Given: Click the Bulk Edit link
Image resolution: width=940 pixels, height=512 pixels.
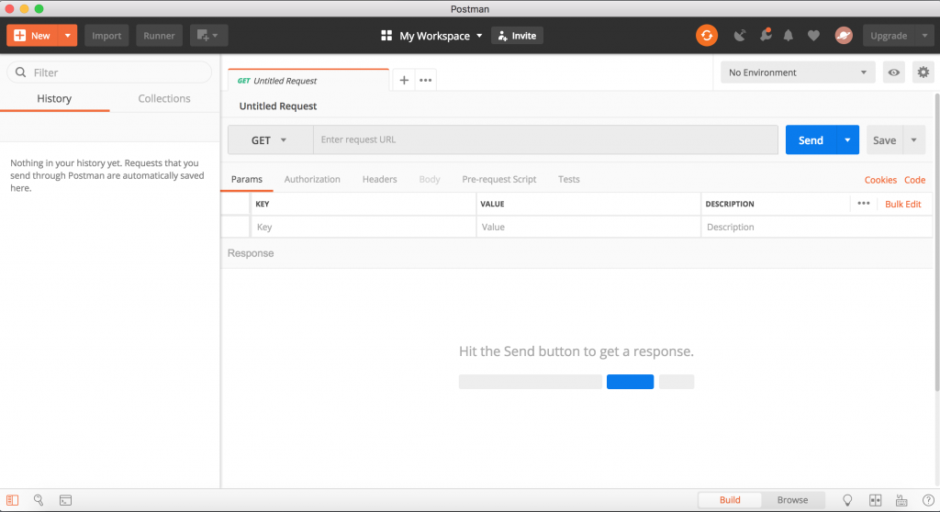Looking at the screenshot, I should click(903, 204).
